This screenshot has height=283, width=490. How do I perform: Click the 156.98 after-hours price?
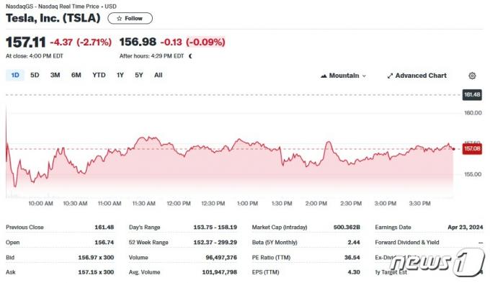138,42
